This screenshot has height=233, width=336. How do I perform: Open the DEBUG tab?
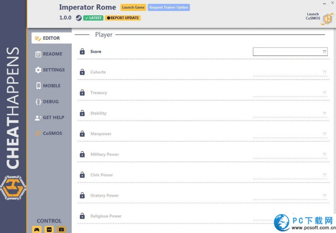47,101
